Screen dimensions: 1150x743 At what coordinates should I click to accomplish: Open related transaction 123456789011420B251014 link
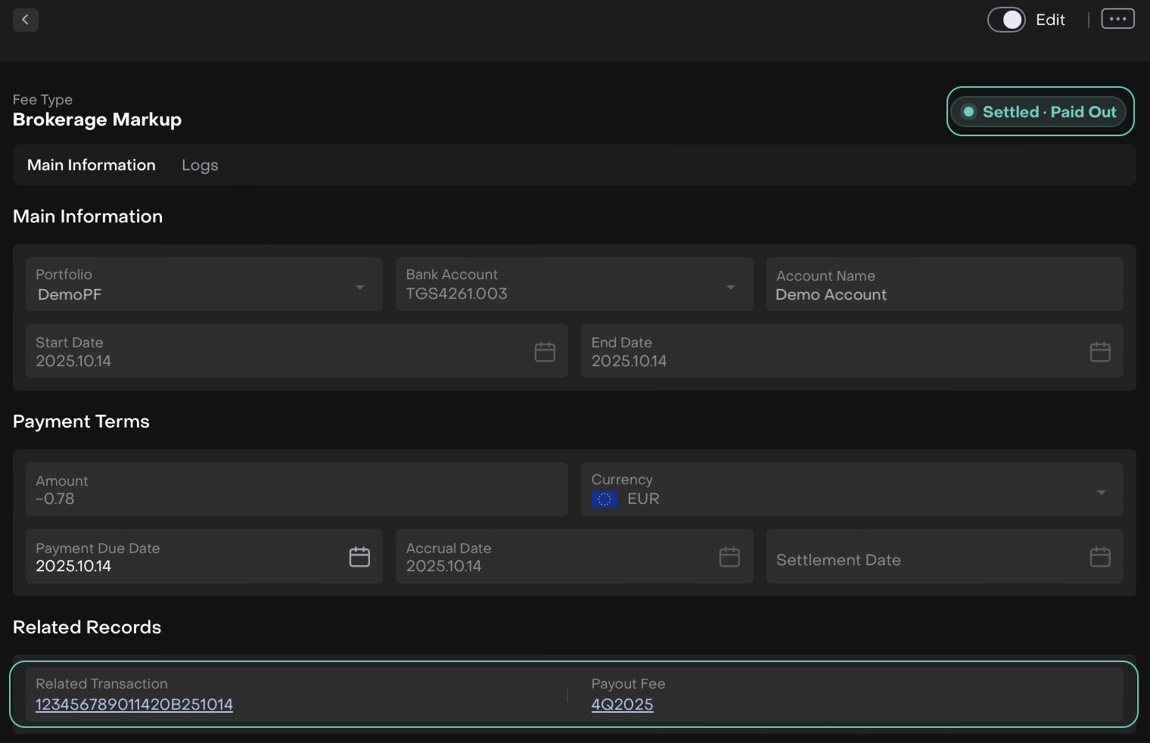(134, 704)
